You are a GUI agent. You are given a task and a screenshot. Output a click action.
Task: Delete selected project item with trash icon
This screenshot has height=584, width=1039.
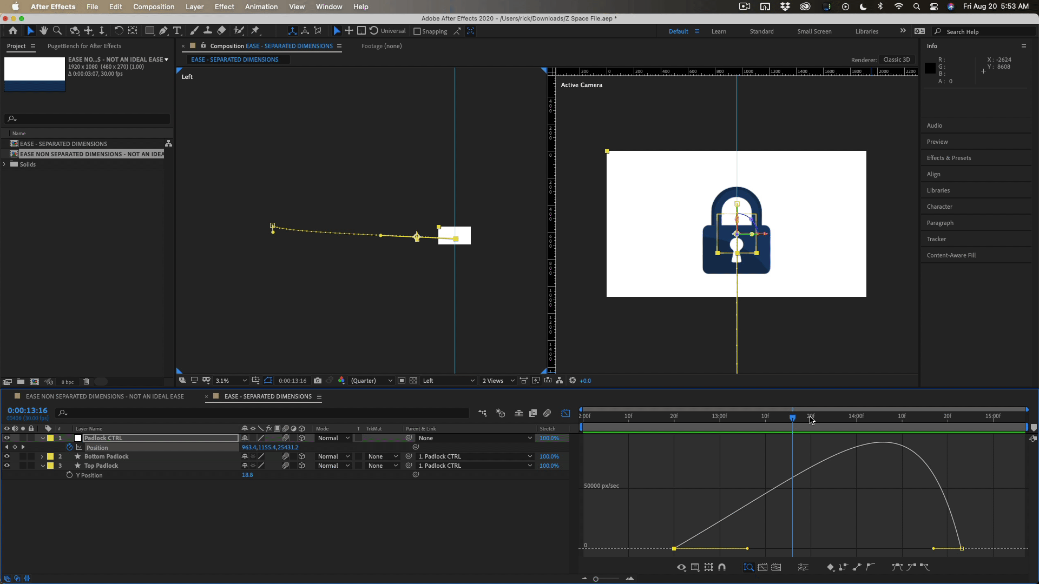[x=86, y=382]
